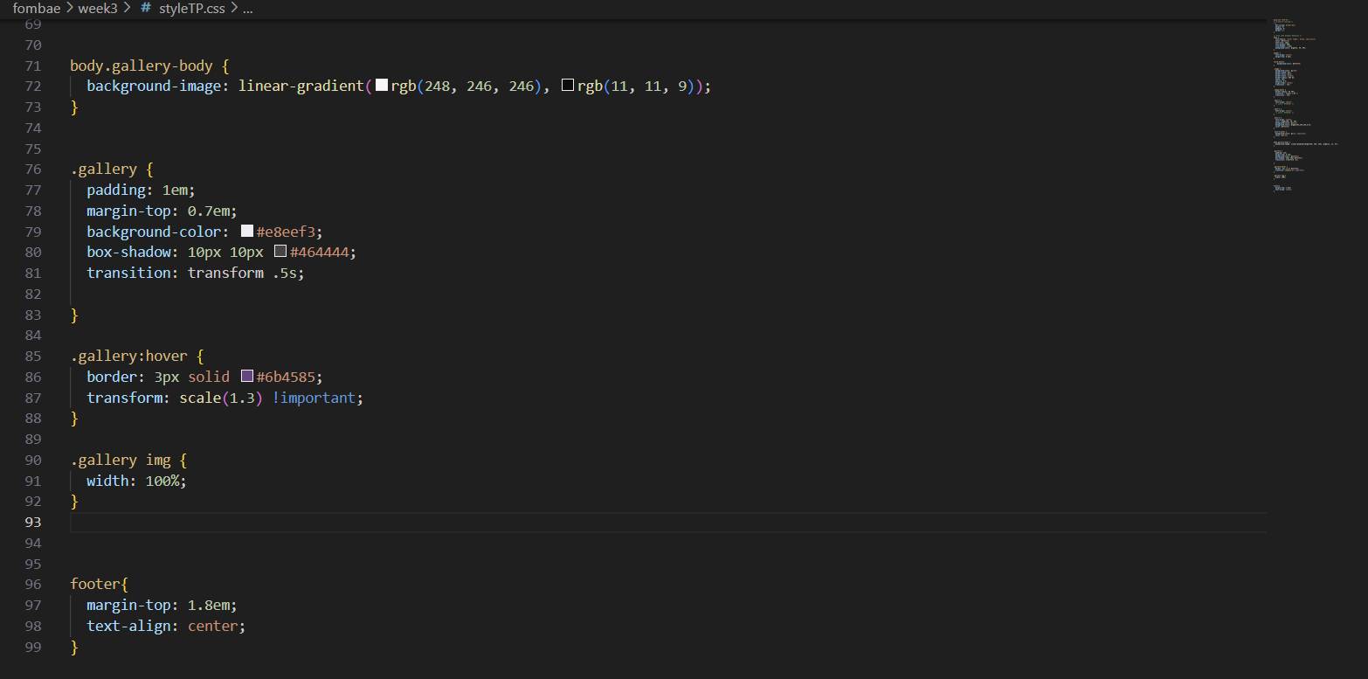Click line number 76
This screenshot has height=679, width=1368.
point(32,170)
